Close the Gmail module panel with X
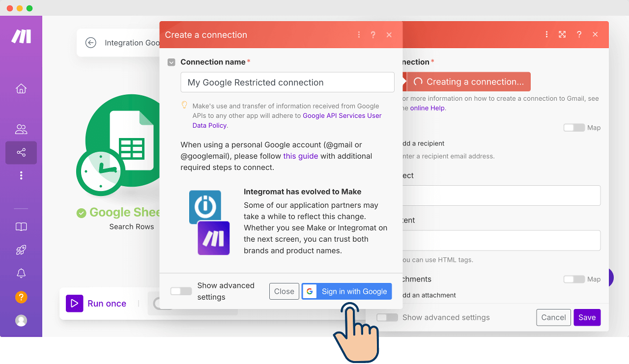The height and width of the screenshot is (364, 629). point(595,34)
